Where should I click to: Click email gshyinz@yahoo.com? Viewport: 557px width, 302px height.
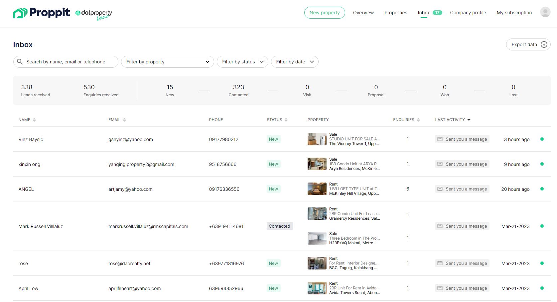131,139
